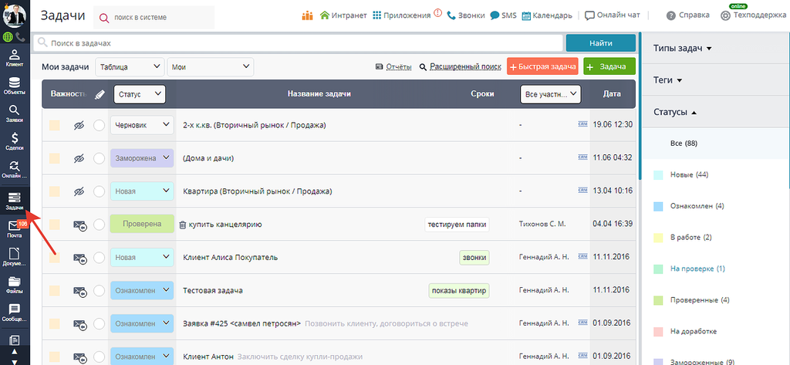Viewport: 790px width, 365px height.
Task: Open the Клиент section in sidebar
Action: coord(15,58)
